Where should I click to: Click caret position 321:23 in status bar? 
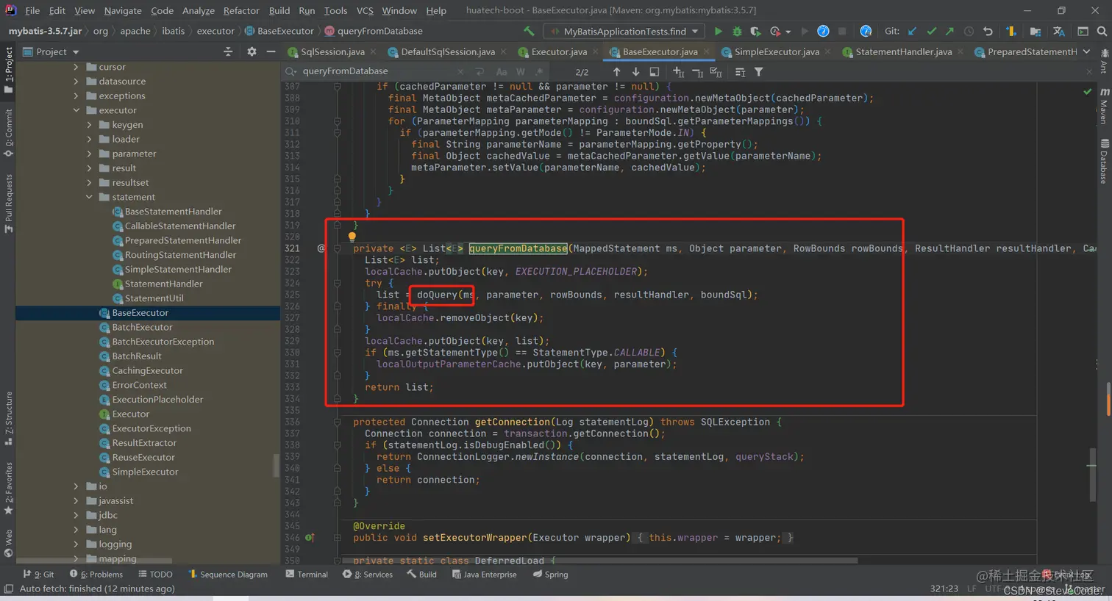pos(944,589)
